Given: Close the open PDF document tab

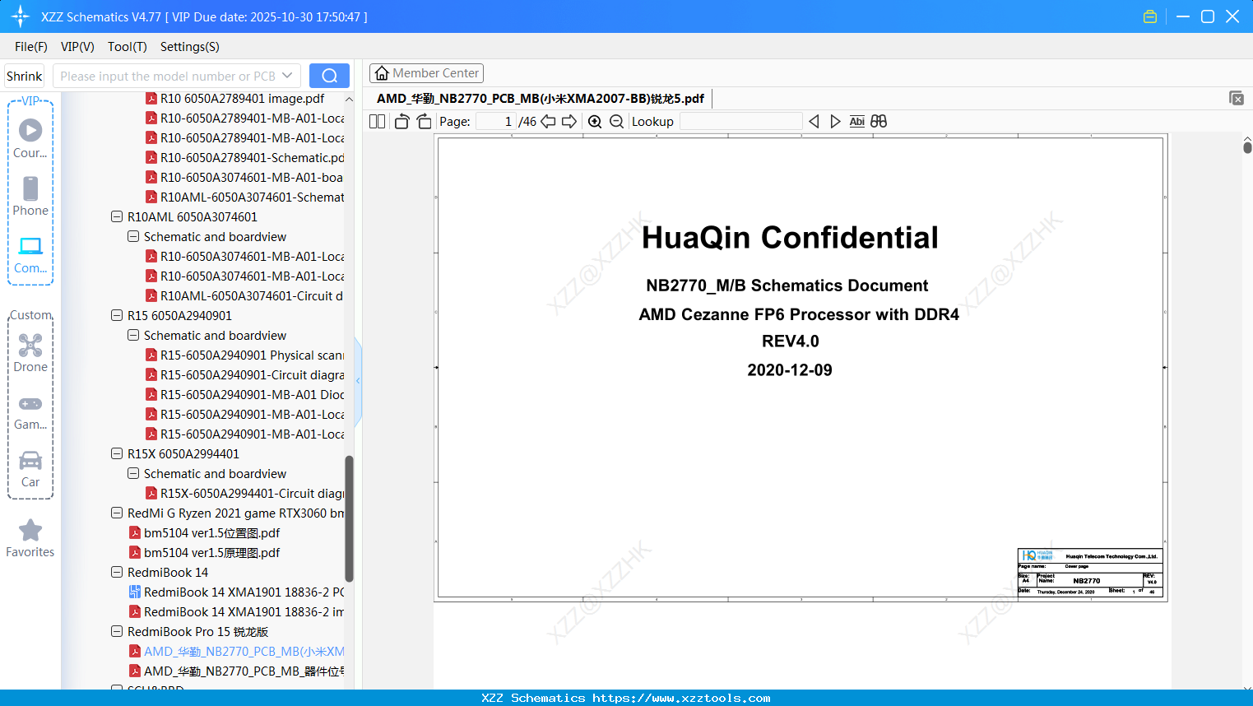Looking at the screenshot, I should click(x=1237, y=98).
